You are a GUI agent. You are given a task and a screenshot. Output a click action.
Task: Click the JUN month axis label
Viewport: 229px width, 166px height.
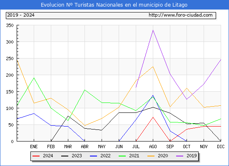119,146
